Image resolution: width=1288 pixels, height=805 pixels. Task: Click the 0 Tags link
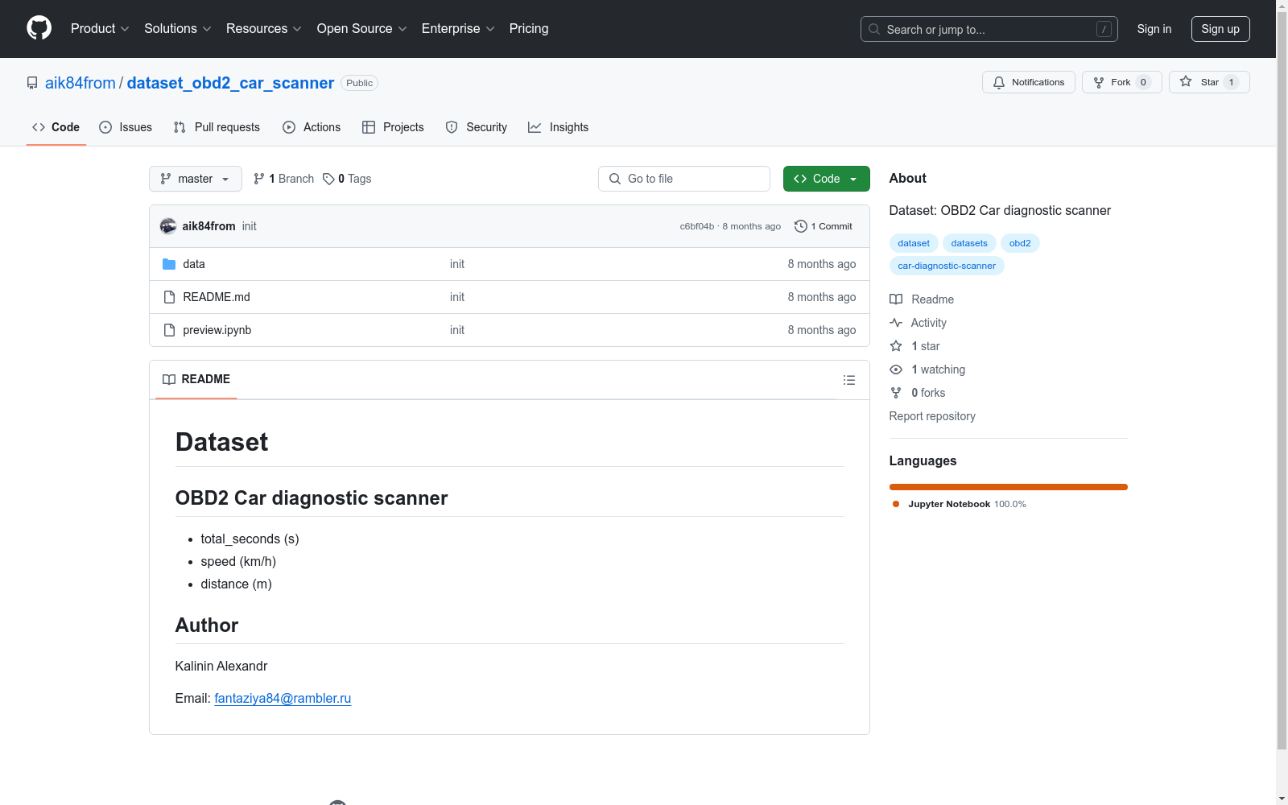(347, 179)
